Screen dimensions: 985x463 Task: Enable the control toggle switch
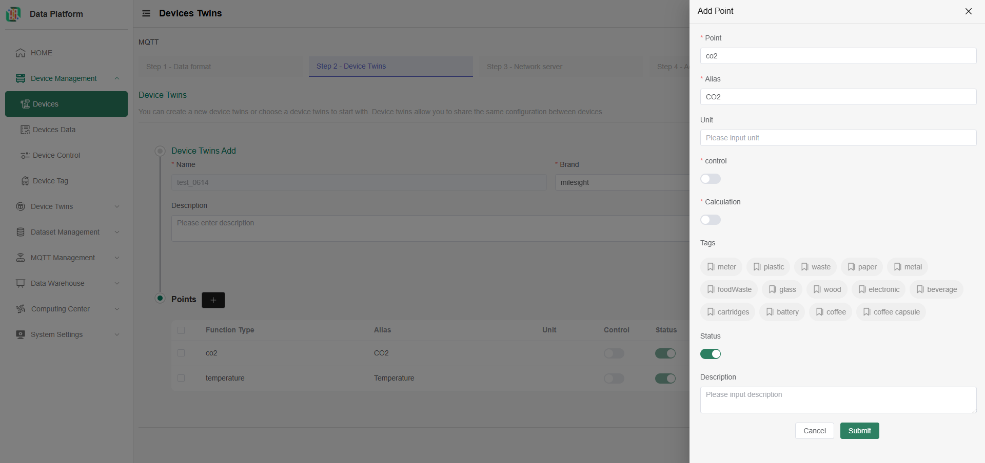711,179
